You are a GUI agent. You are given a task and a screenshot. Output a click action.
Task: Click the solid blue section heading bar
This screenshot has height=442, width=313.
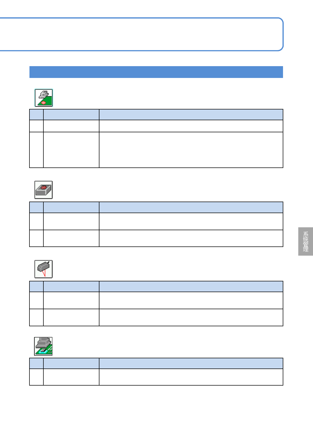156,72
